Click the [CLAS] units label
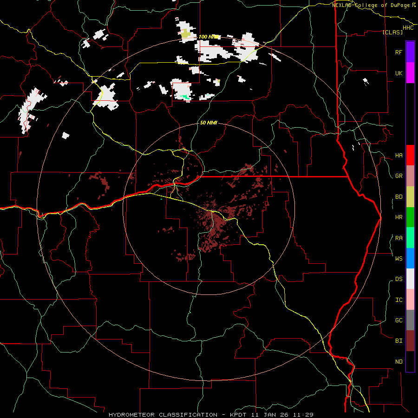 [392, 32]
